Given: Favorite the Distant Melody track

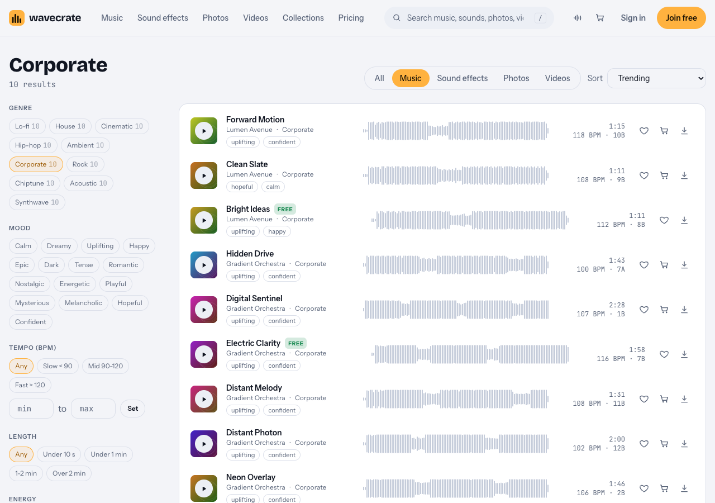Looking at the screenshot, I should coord(644,399).
